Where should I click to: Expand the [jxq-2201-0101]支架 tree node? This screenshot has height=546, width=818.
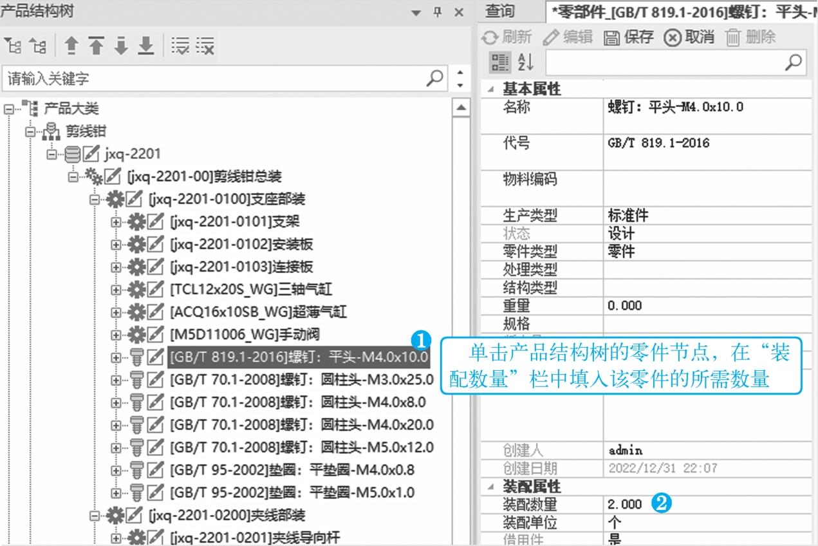pos(115,222)
